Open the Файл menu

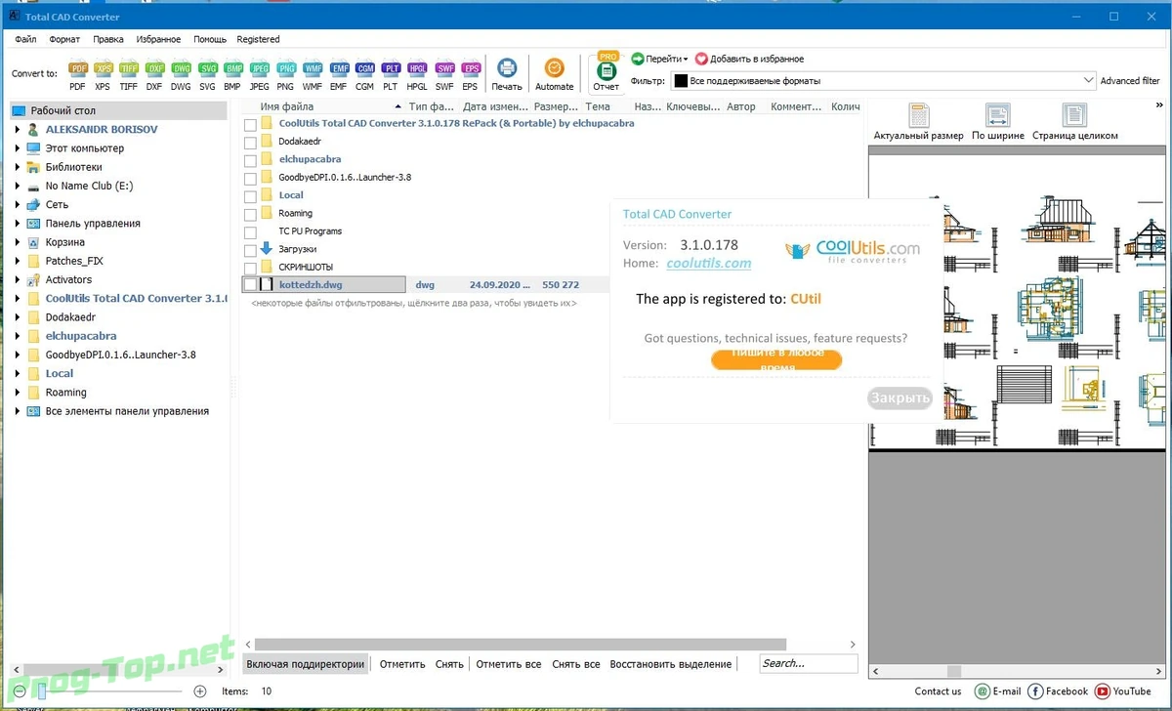(25, 39)
